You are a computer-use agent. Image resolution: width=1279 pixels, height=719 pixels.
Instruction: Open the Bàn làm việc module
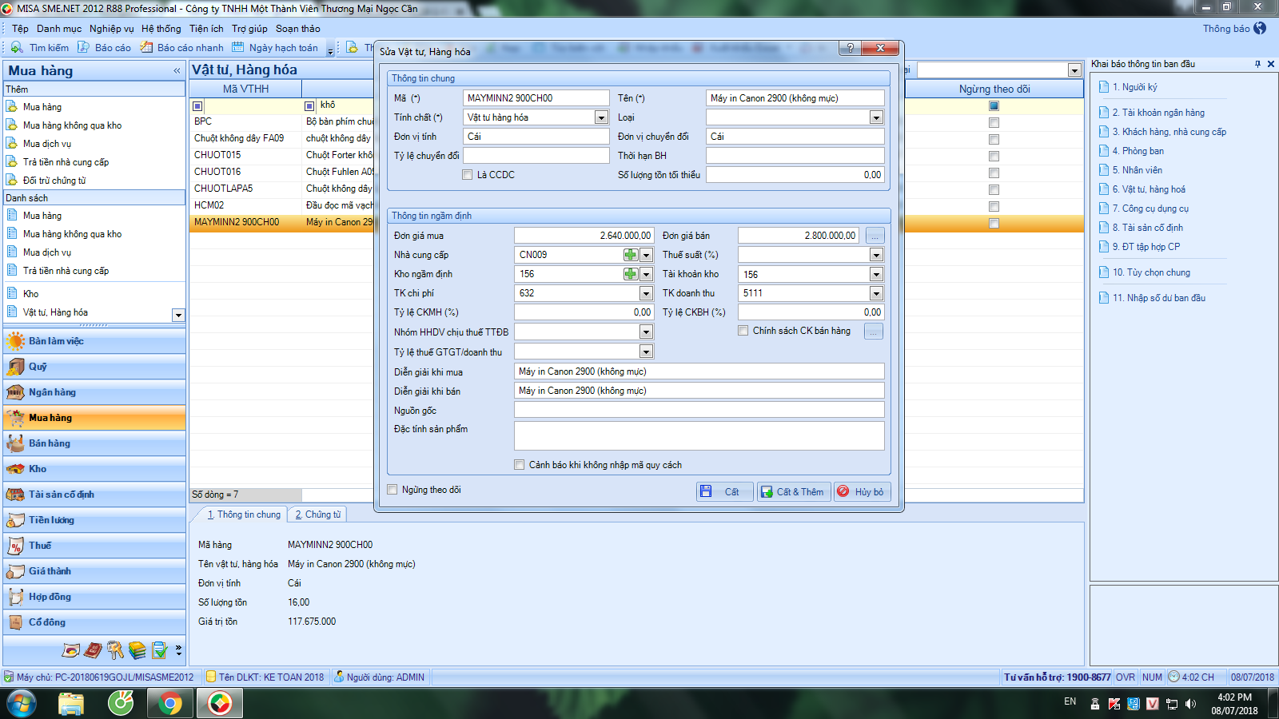point(94,341)
